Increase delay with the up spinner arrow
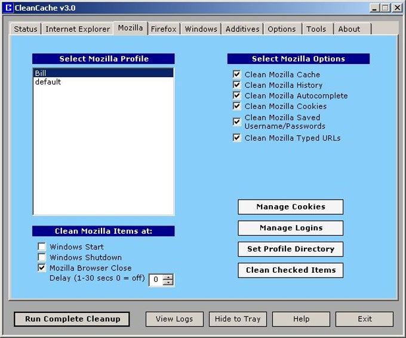This screenshot has width=406, height=338. click(168, 277)
